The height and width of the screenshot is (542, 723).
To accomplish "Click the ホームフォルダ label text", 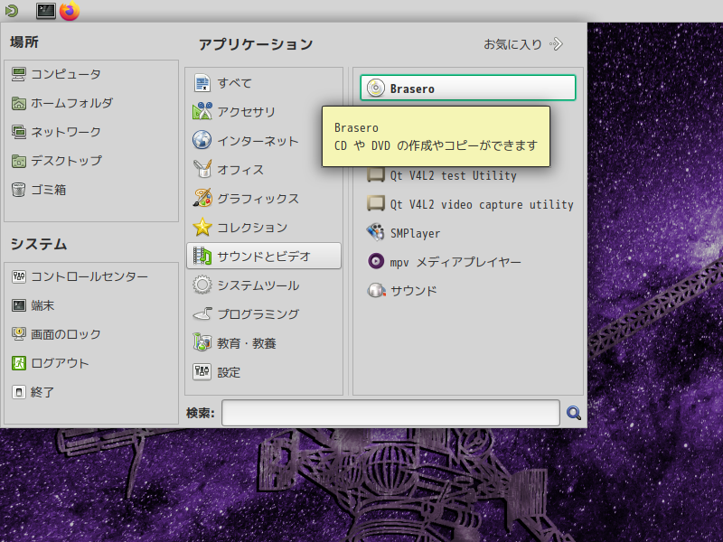I will point(71,103).
